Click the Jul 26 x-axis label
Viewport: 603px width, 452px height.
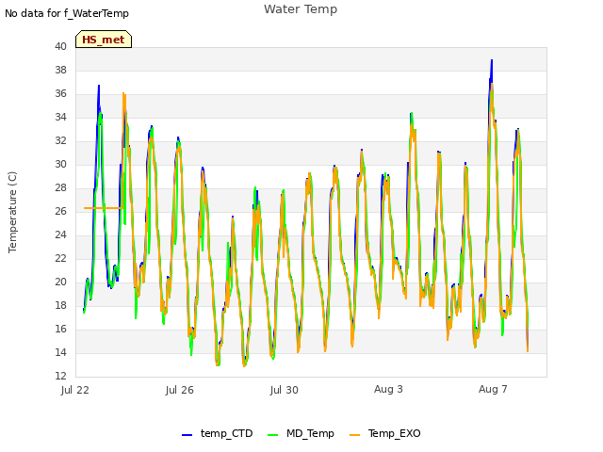coord(180,390)
